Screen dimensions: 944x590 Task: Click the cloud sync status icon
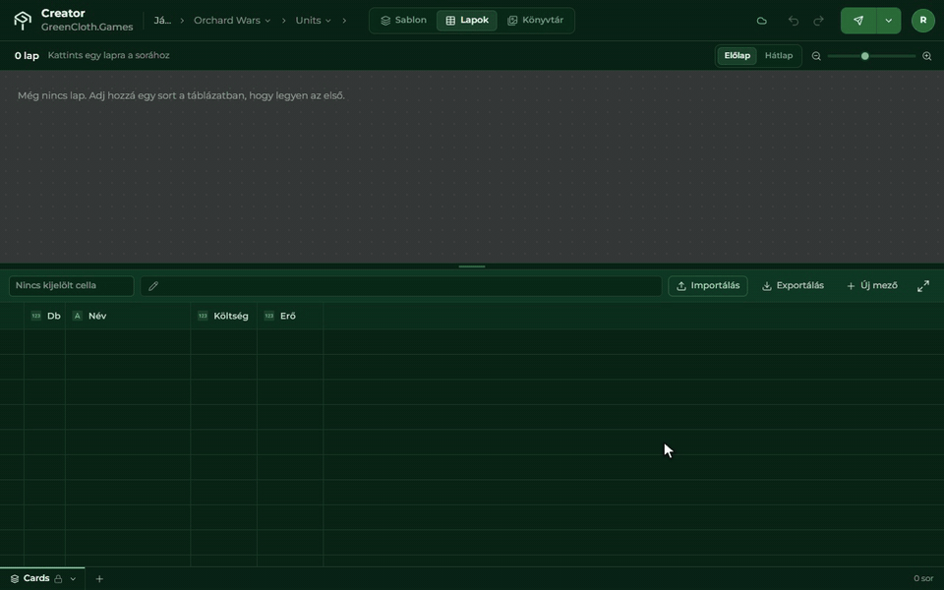click(761, 21)
